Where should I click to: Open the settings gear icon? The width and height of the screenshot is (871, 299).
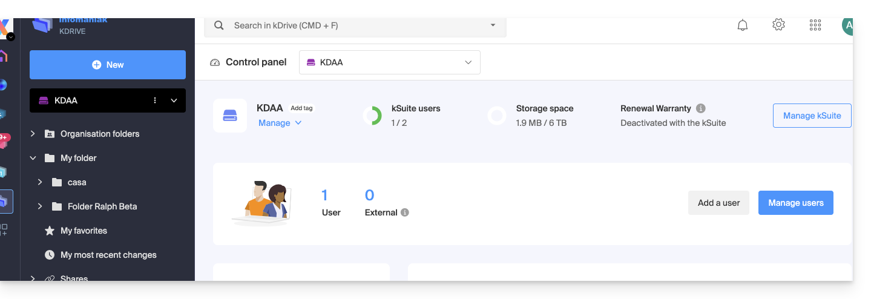778,25
